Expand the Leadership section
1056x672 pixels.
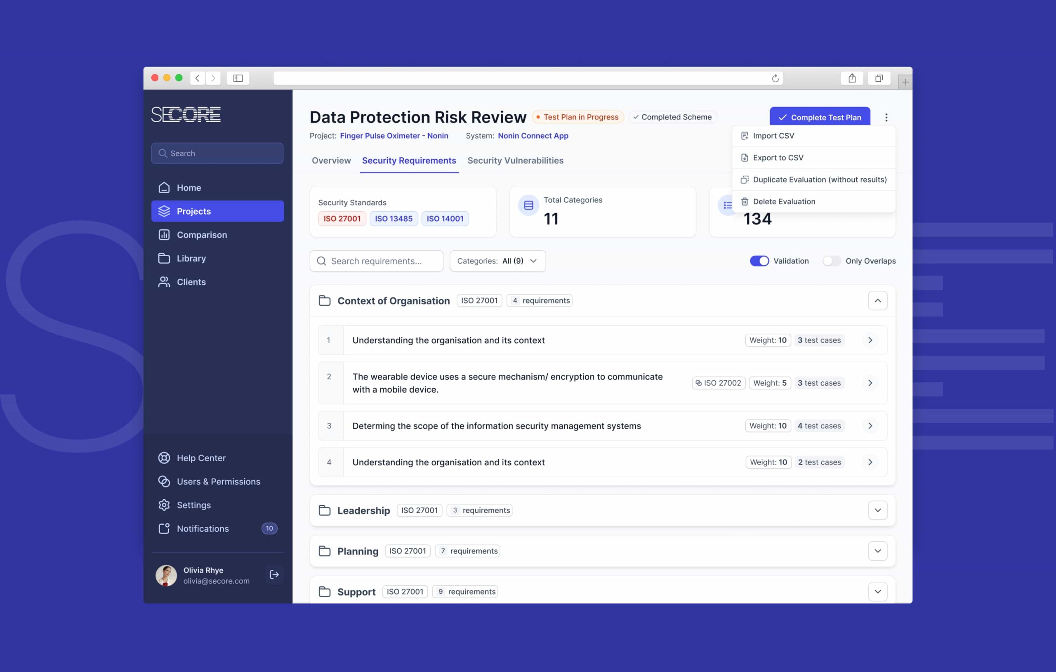coord(877,510)
